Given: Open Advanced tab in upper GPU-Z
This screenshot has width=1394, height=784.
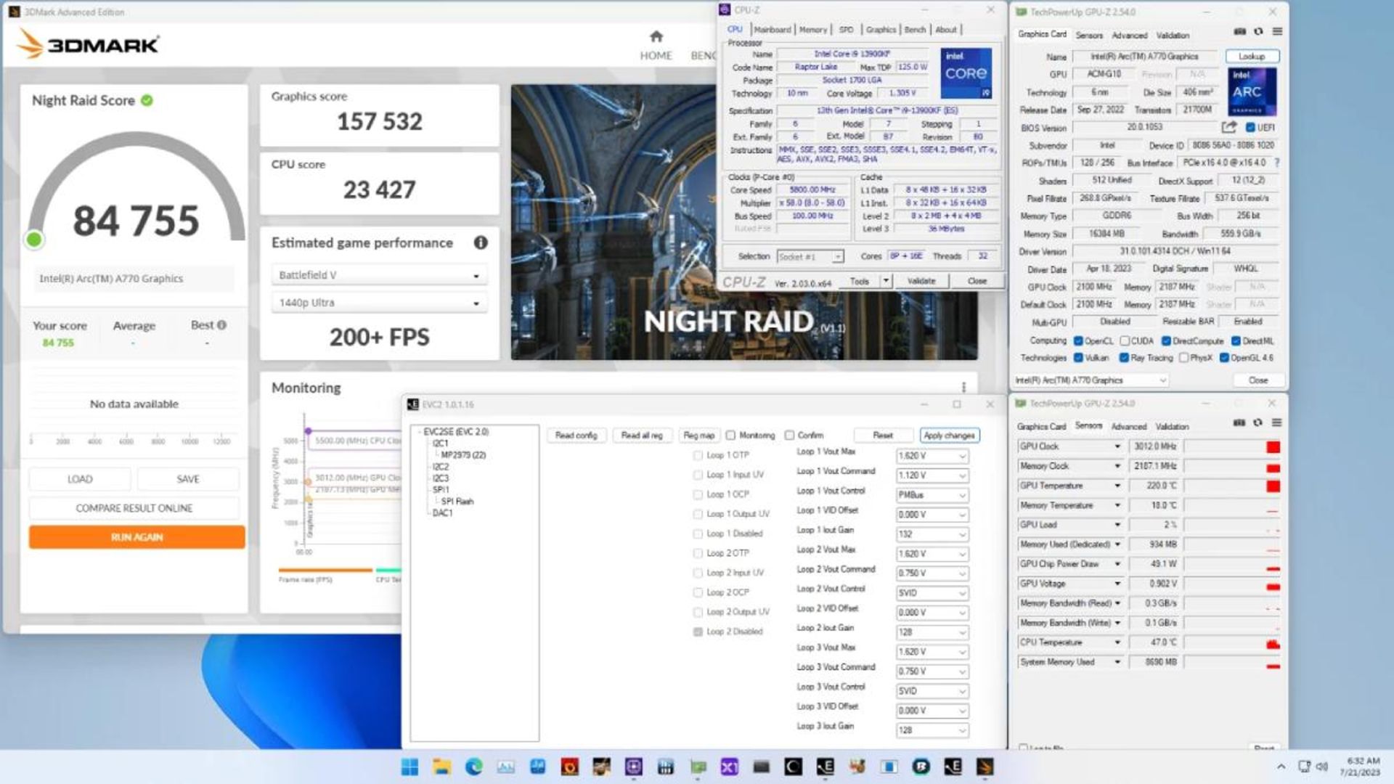Looking at the screenshot, I should click(x=1130, y=35).
